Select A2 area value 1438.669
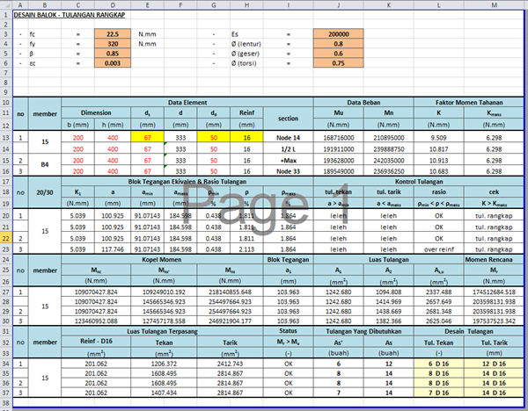The width and height of the screenshot is (528, 411). pyautogui.click(x=389, y=311)
